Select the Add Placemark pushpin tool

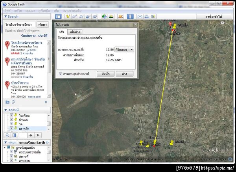pos(68,17)
